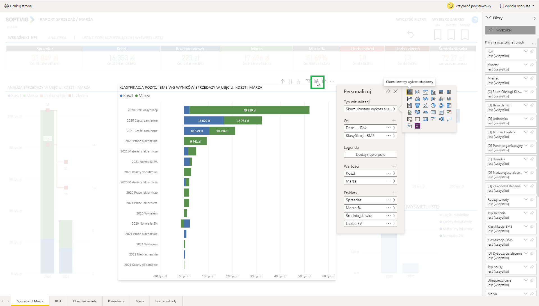Clear the Rok filter with eraser
The height and width of the screenshot is (306, 539).
(x=532, y=51)
